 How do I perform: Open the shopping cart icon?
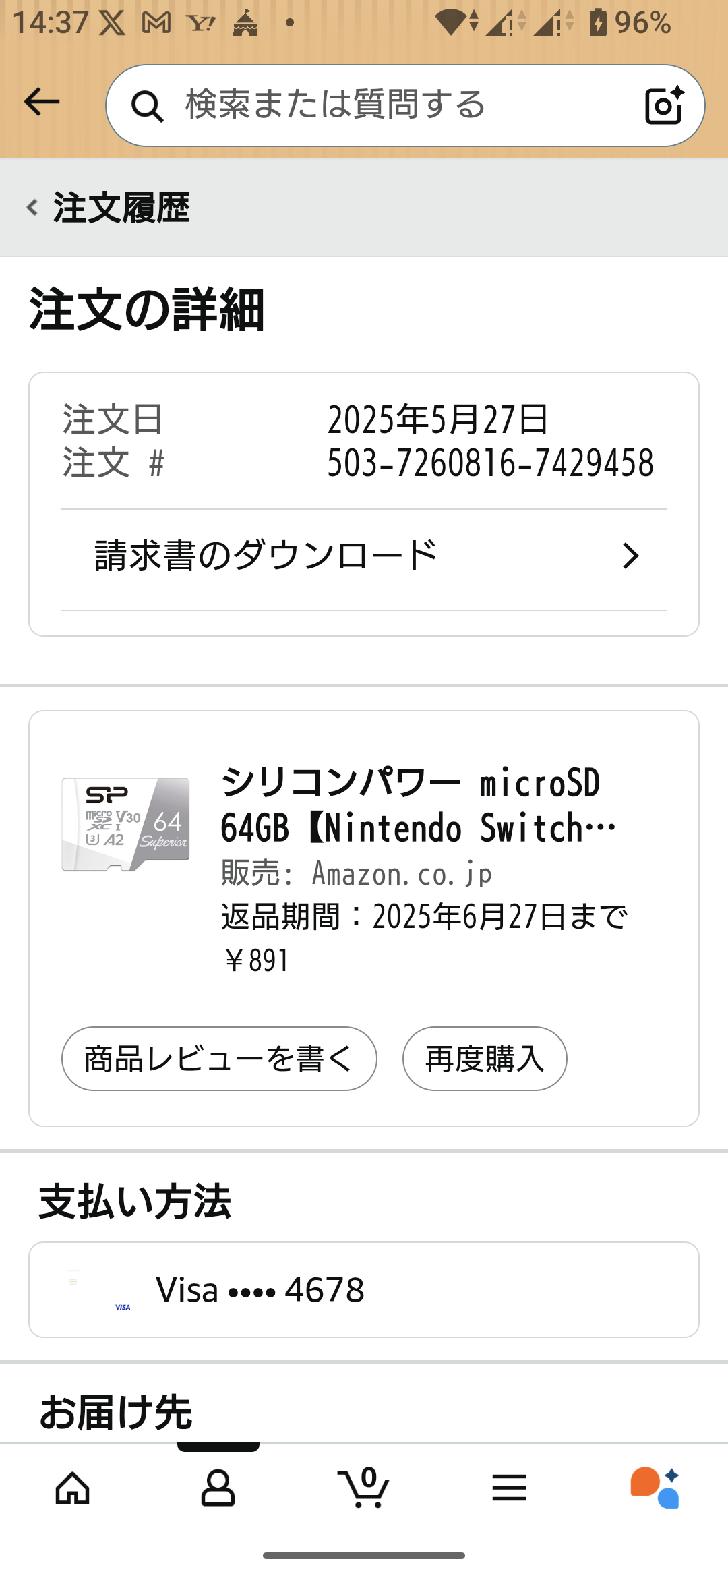[x=364, y=1488]
